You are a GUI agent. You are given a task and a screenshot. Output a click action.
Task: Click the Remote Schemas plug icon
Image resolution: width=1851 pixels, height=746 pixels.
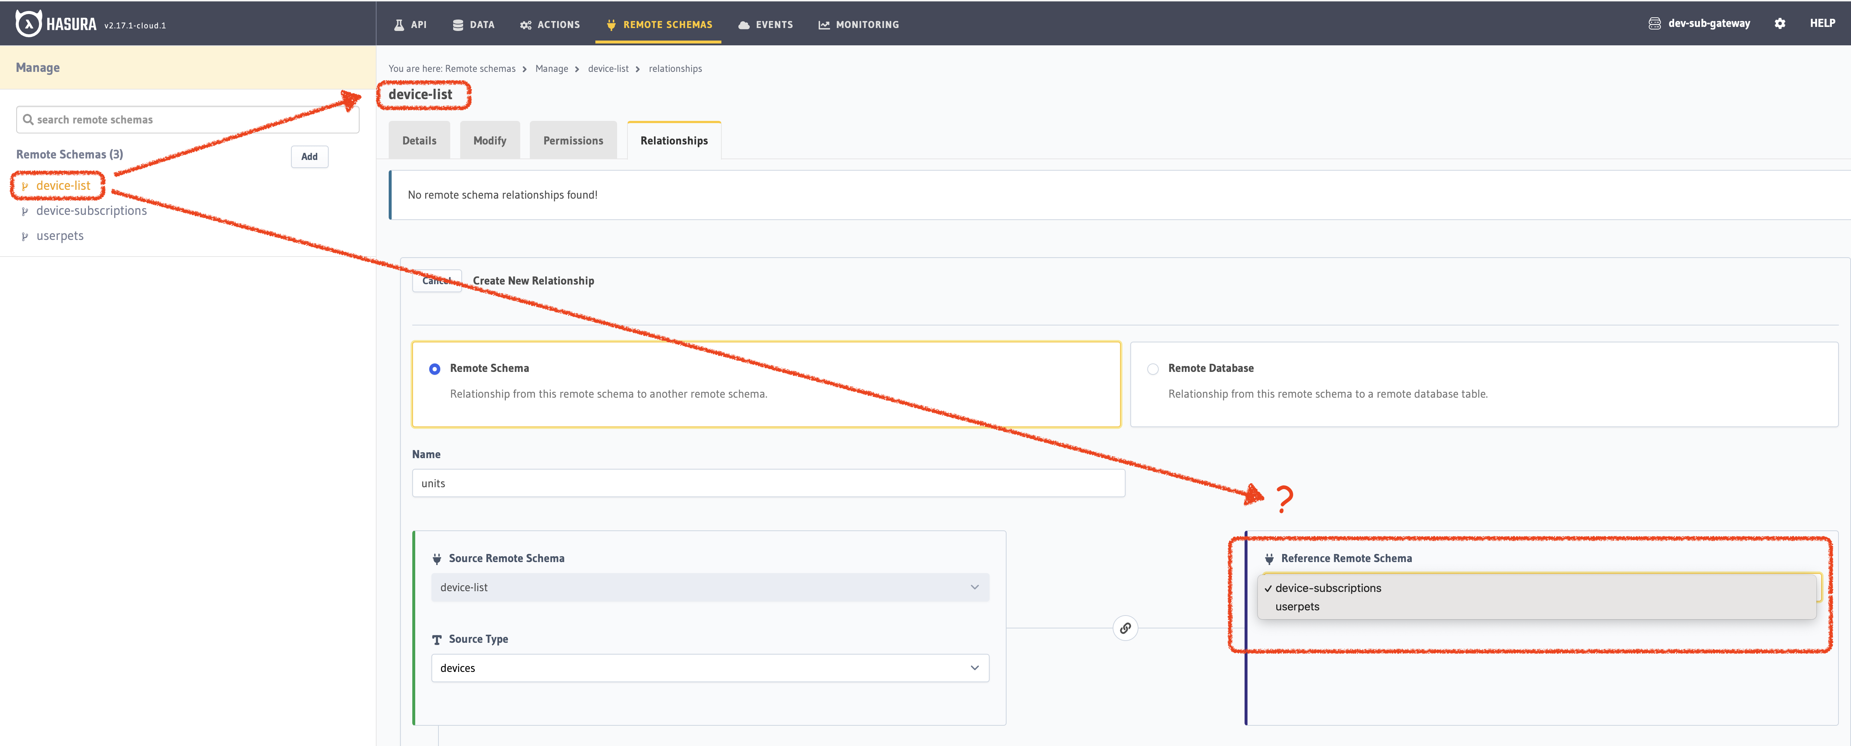coord(611,24)
